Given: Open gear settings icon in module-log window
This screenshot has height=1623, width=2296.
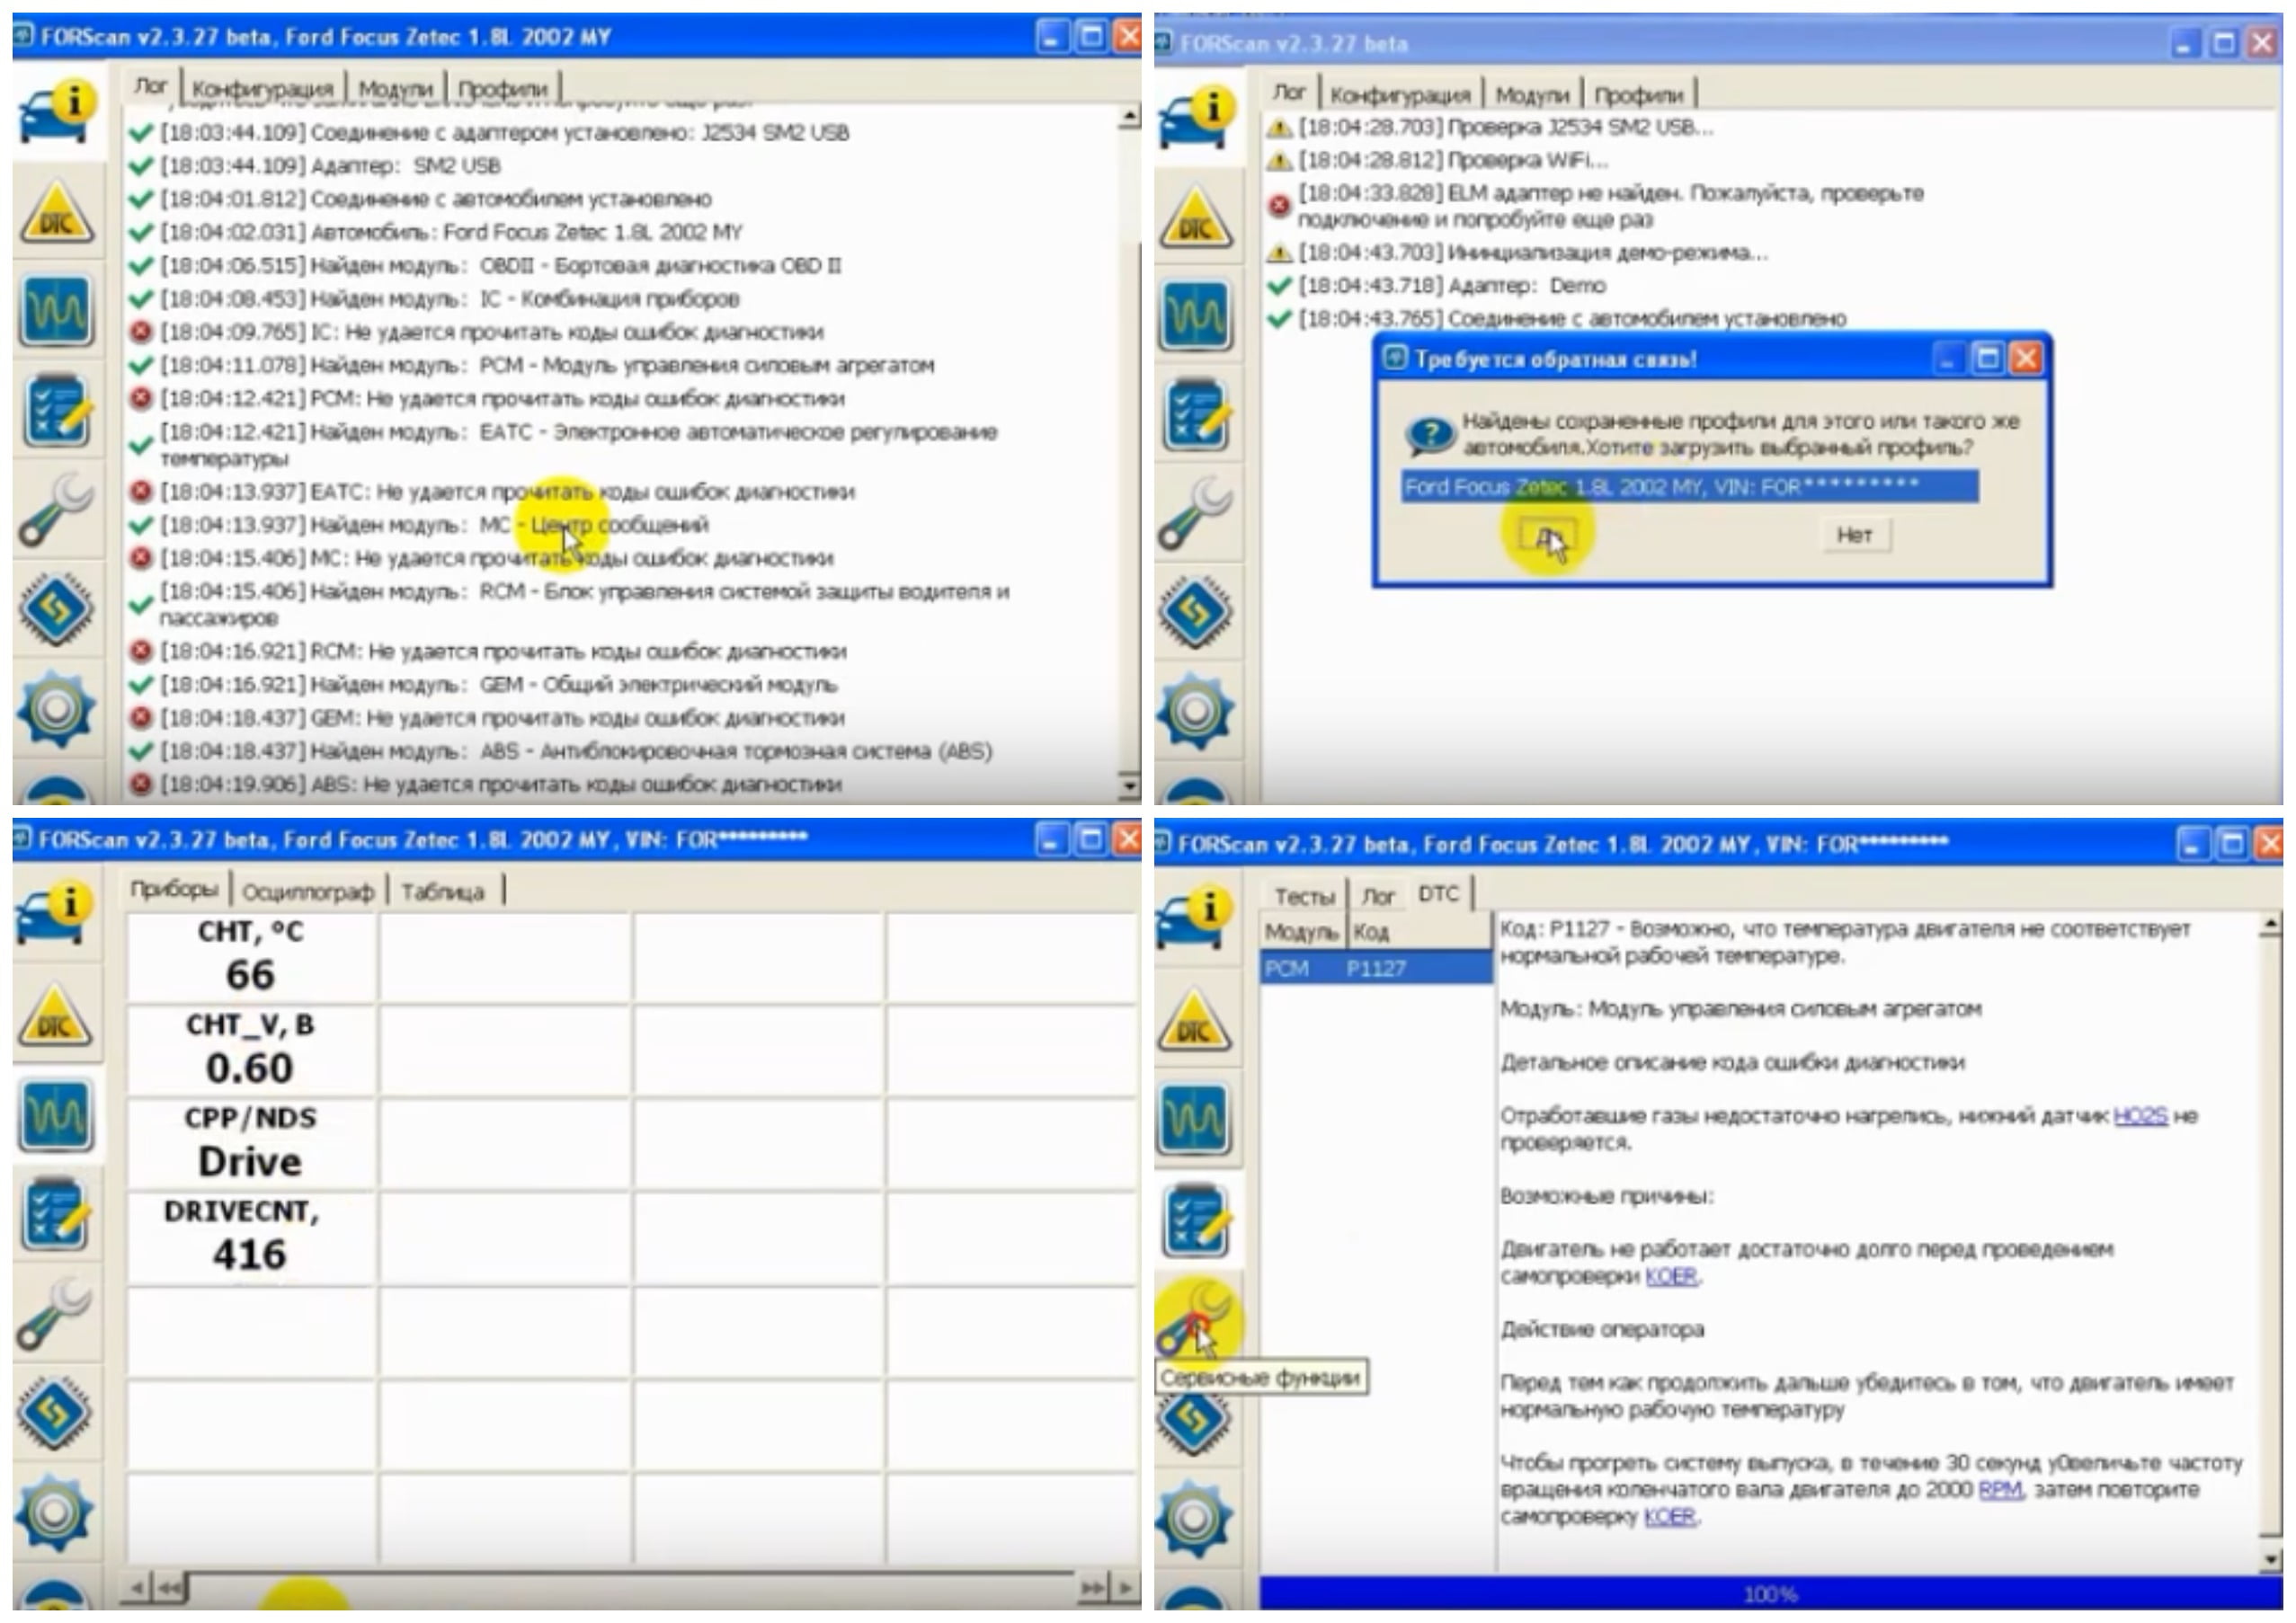Looking at the screenshot, I should (x=57, y=708).
